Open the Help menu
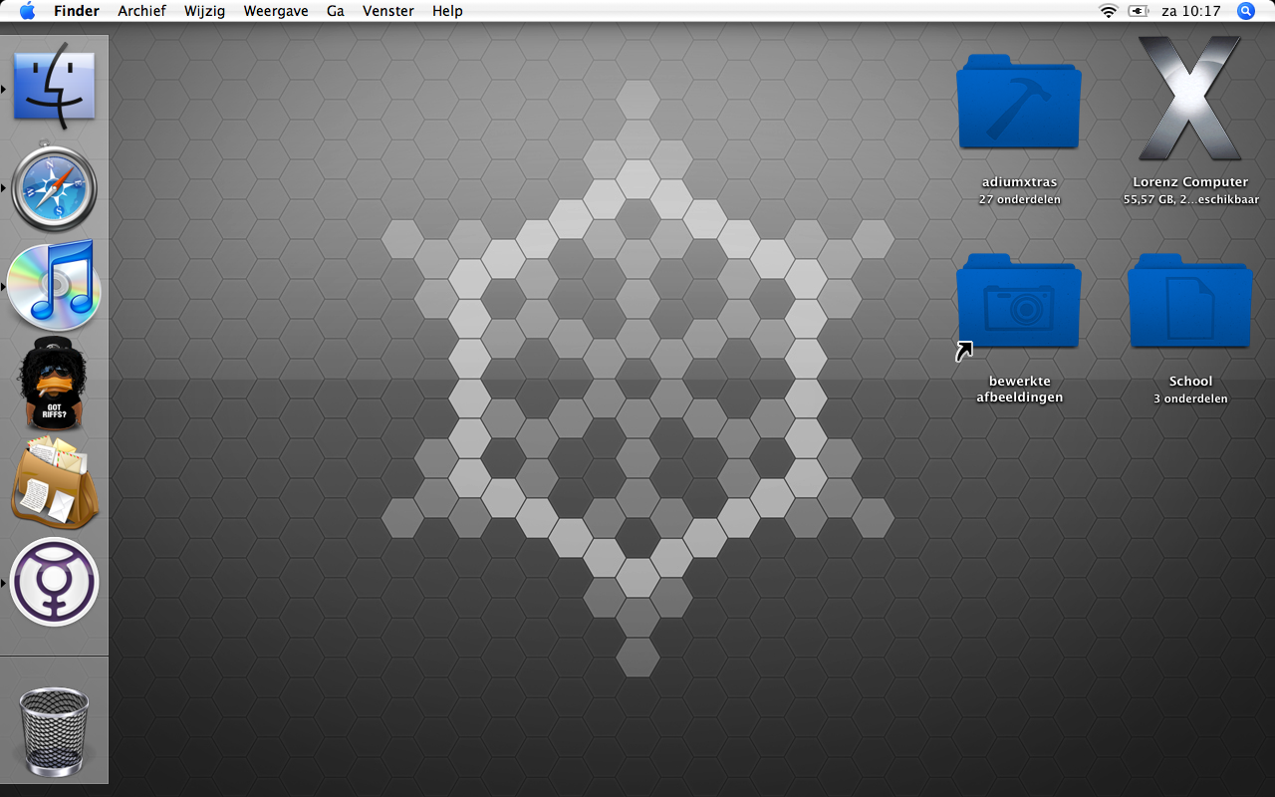Viewport: 1275px width, 797px height. (447, 11)
